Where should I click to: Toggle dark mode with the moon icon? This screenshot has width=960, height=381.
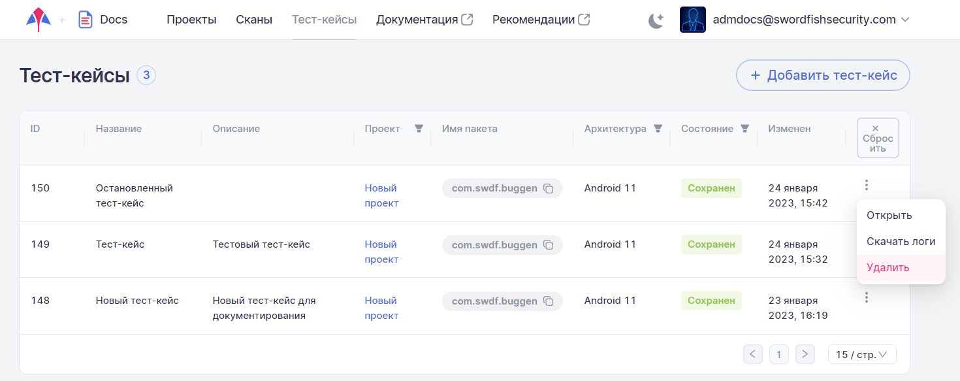[656, 20]
